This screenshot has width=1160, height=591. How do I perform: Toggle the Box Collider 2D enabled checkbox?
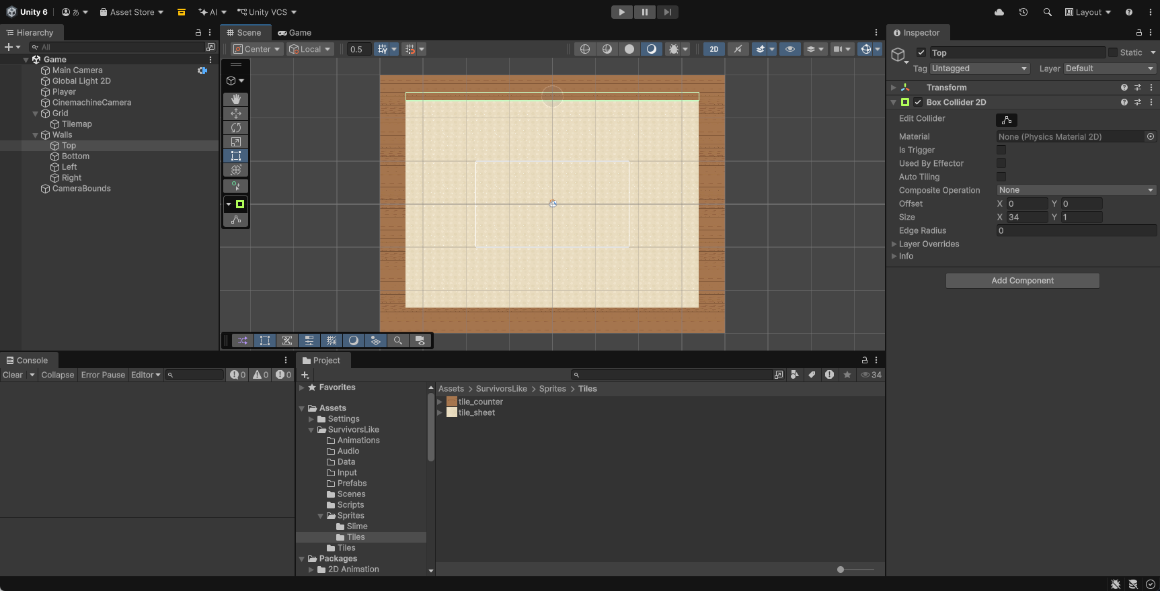click(918, 102)
